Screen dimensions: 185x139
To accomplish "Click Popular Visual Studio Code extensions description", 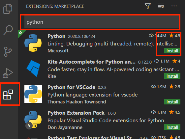I will pyautogui.click(x=106, y=120).
